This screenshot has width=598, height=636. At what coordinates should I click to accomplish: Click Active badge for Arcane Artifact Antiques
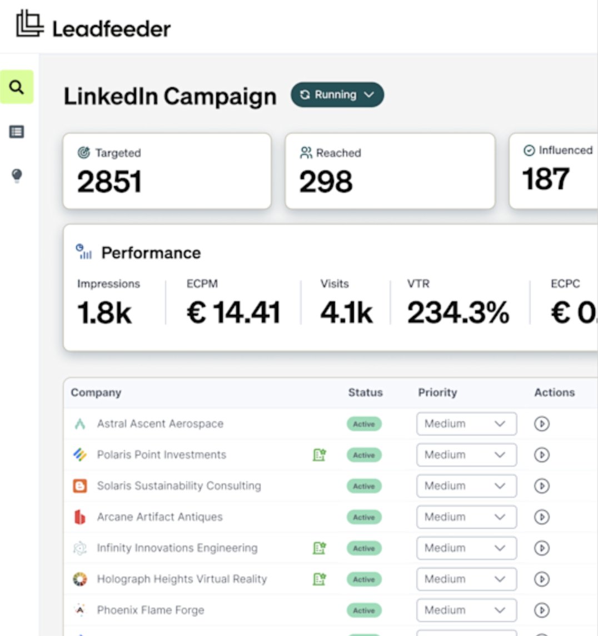point(364,517)
